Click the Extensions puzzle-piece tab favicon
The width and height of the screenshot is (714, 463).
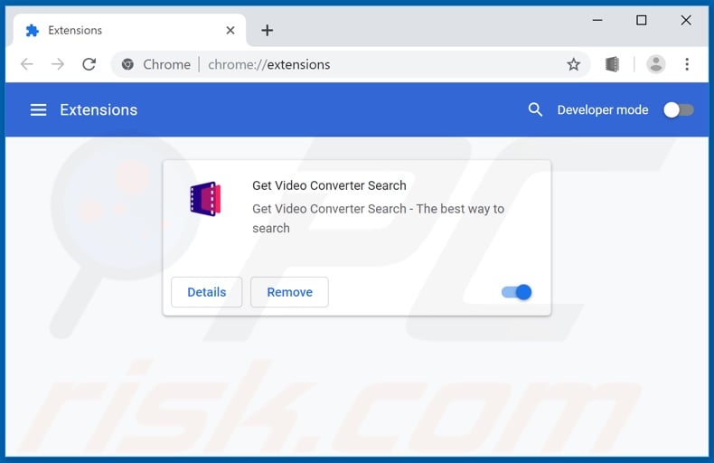coord(33,31)
